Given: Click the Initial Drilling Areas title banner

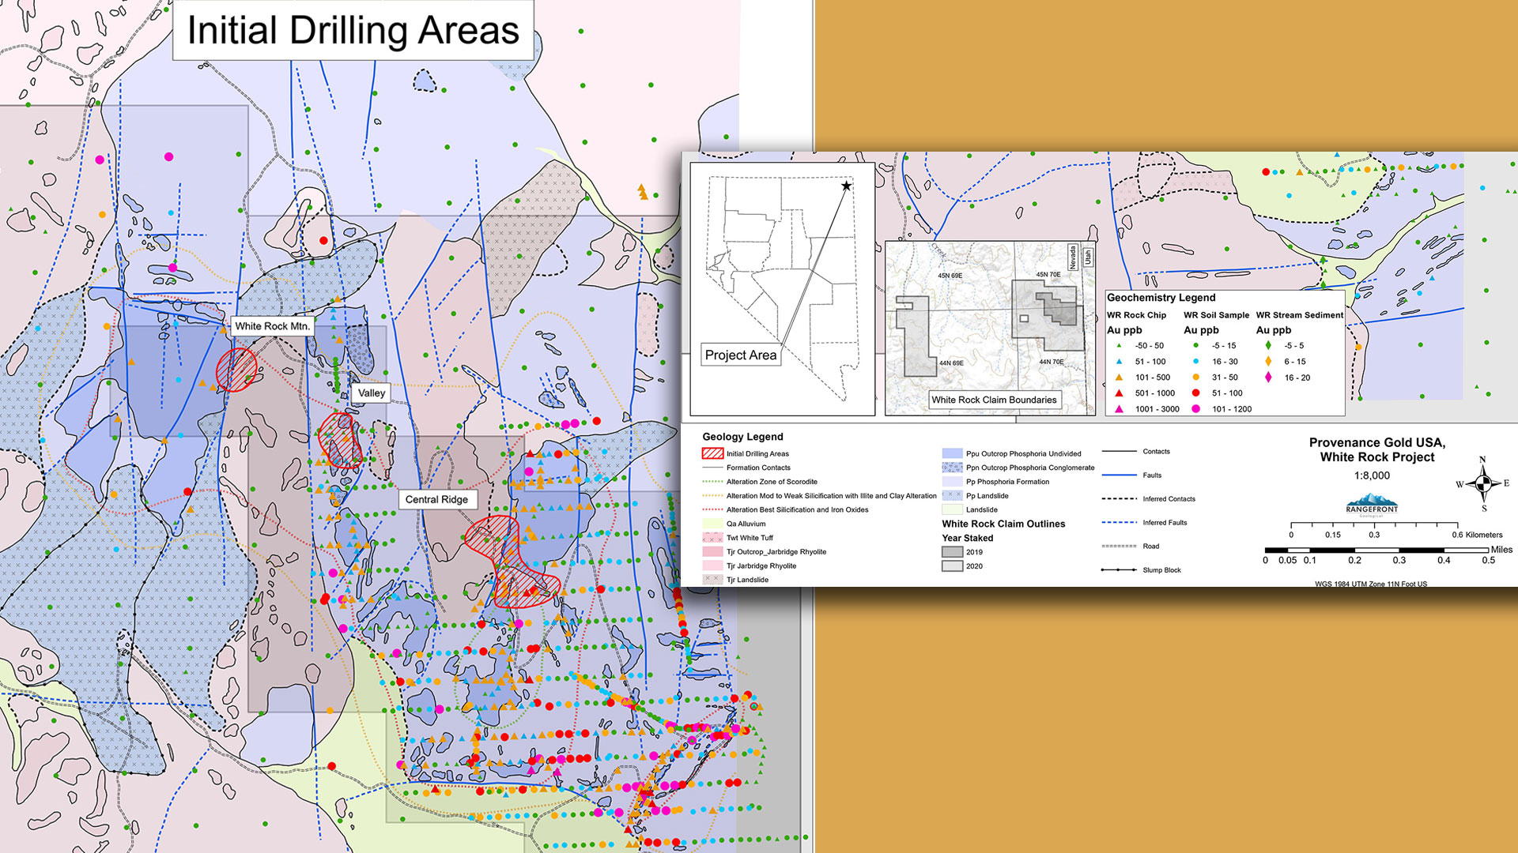Looking at the screenshot, I should [x=353, y=31].
